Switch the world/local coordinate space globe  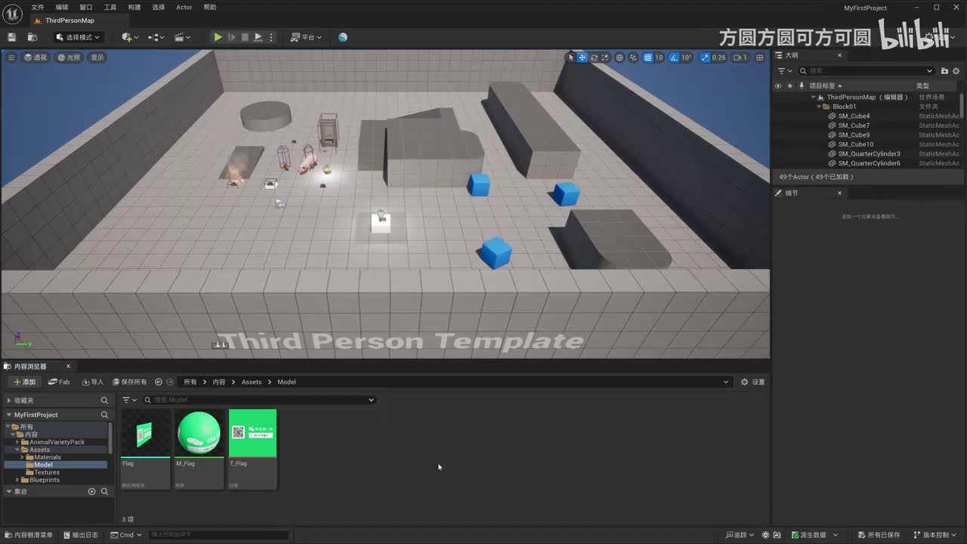(619, 57)
